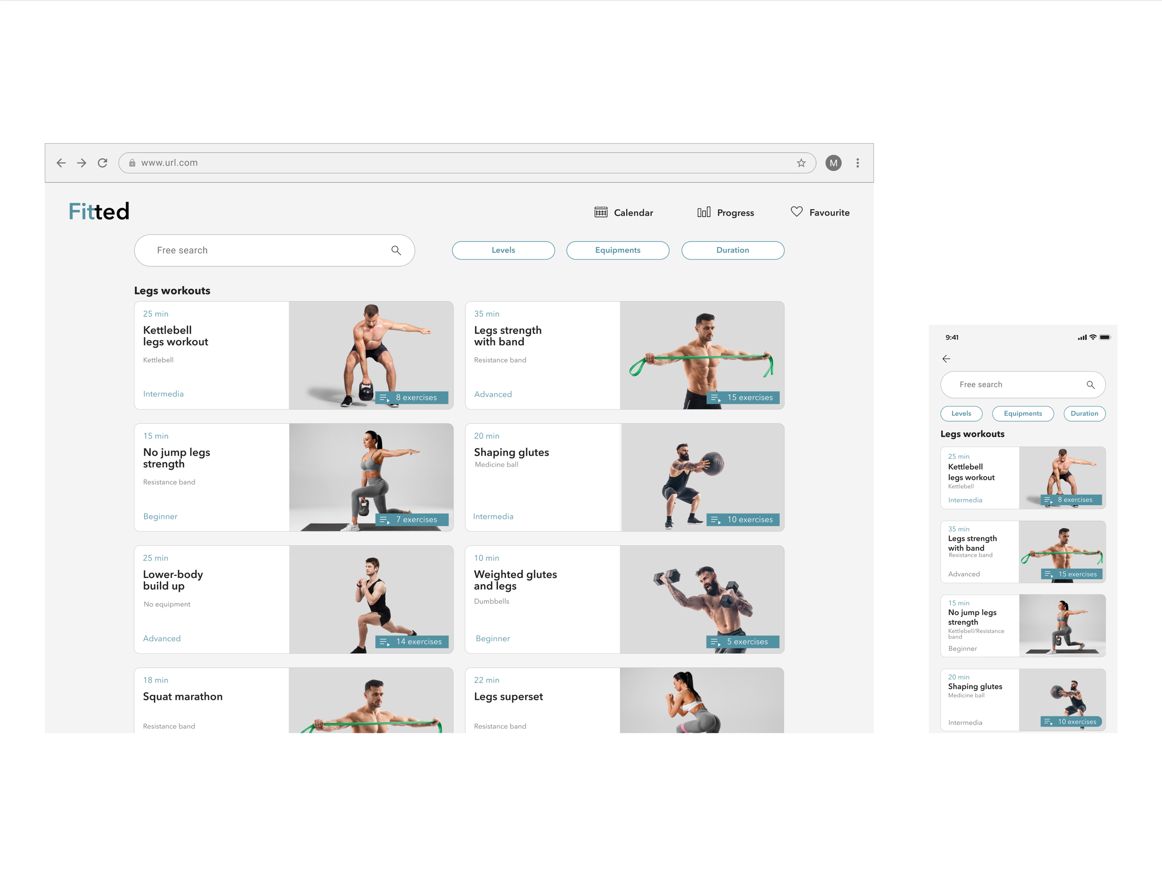The height and width of the screenshot is (876, 1162).
Task: Reload the page with the refresh icon
Action: pos(102,163)
